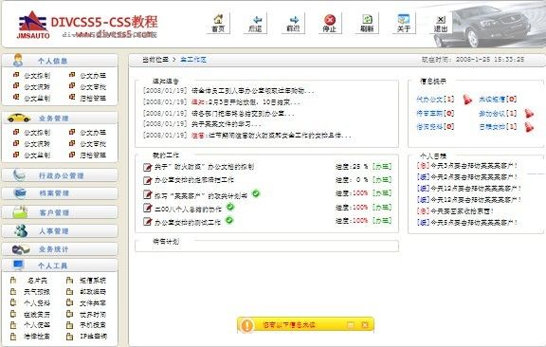546x347 pixels.
Task: Click the orange warning icon in the notification popup
Action: pos(246,325)
